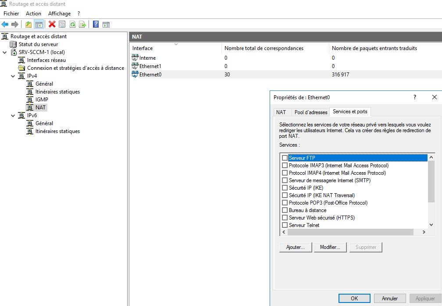Screen dimensions: 442x306
Task: Toggle the Show/Hide console tree icon
Action: click(39, 25)
